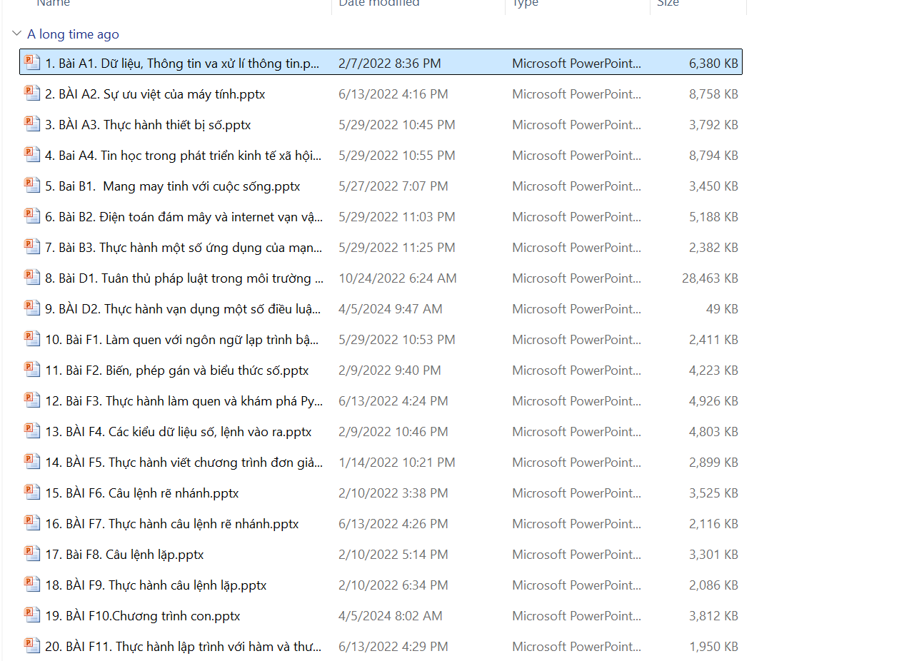Click the icon of BÀI F6 Câu lệnh rẽ nhánh
This screenshot has width=904, height=661.
coord(31,492)
